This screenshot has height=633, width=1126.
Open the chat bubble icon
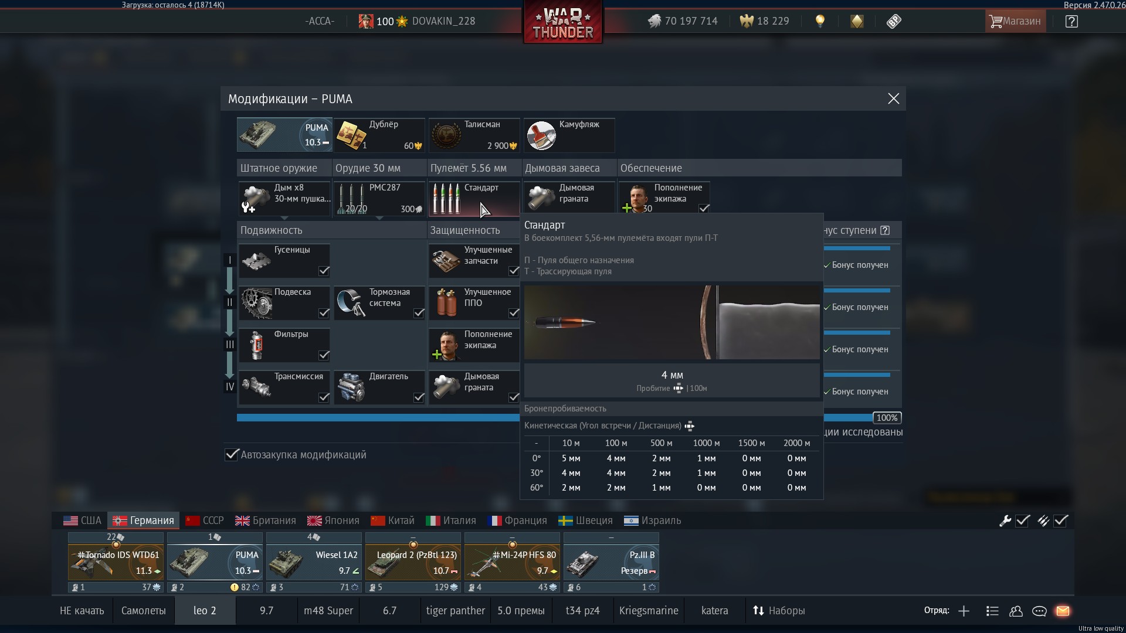click(x=1039, y=611)
